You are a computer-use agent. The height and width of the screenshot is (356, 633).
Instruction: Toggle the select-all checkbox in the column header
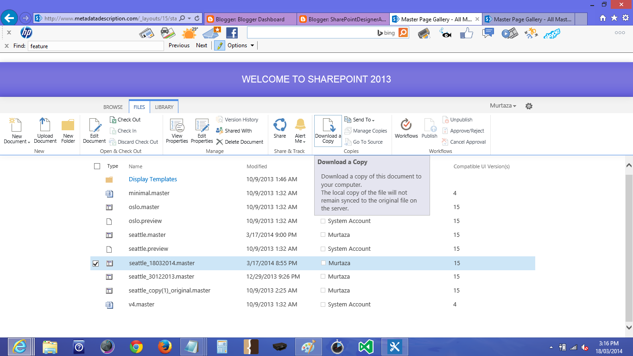(97, 166)
